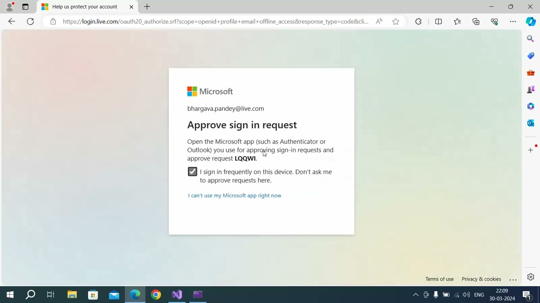The width and height of the screenshot is (540, 303).
Task: Open the browser profile icon
Action: point(9,7)
